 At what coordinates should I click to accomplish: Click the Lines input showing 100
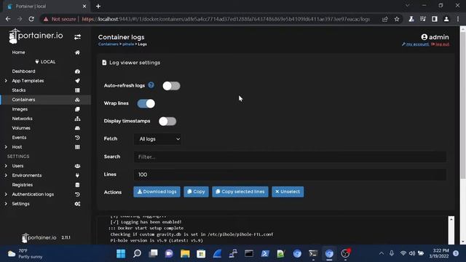click(x=290, y=175)
